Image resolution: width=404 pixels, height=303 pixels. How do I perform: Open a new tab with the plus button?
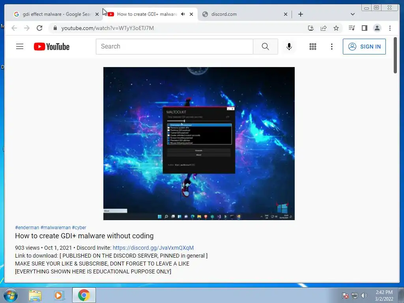300,14
